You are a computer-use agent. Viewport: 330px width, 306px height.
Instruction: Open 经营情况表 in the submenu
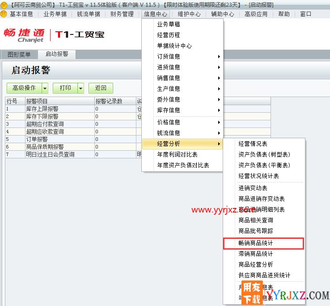click(253, 144)
